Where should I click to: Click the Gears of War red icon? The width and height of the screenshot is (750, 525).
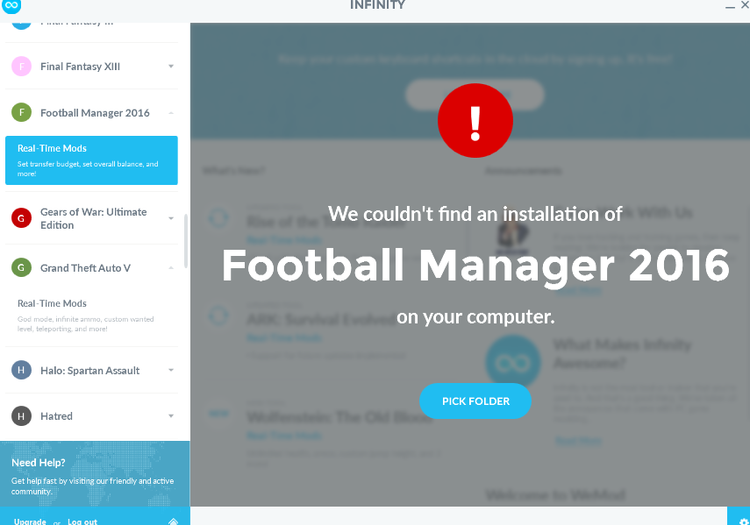(x=22, y=218)
